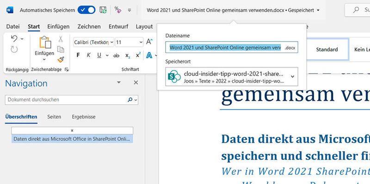Click the Dateiname text field
This screenshot has height=184, width=370.
tap(232, 47)
